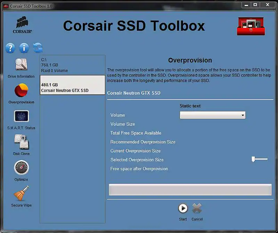Click the red toolbox image

tap(251, 26)
